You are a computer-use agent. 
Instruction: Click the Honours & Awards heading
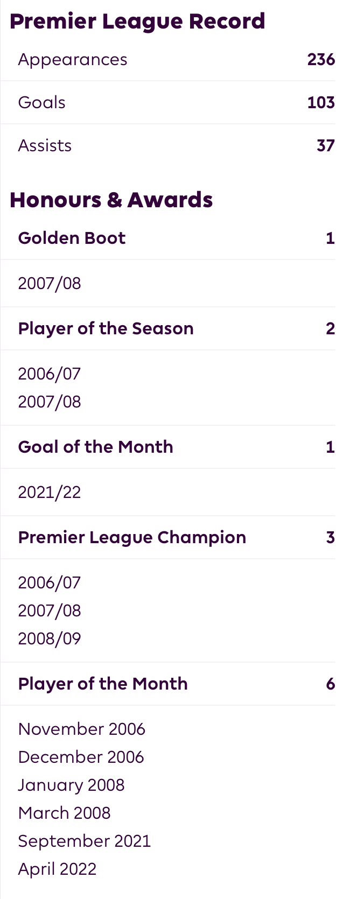111,200
